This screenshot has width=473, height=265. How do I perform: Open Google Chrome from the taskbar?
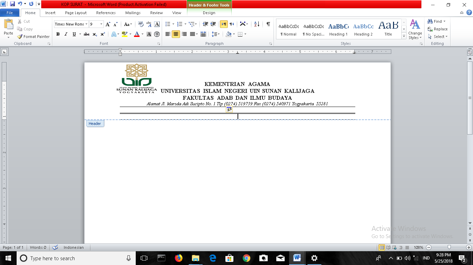coord(246,258)
